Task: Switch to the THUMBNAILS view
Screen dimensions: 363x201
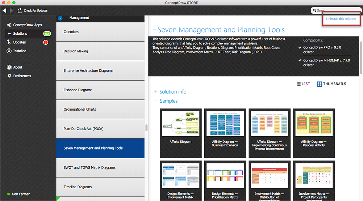Action: pyautogui.click(x=331, y=84)
